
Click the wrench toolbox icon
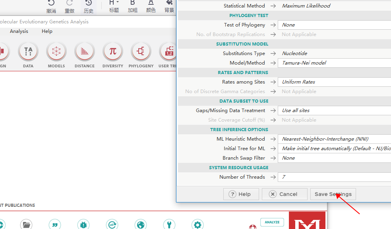point(169,225)
